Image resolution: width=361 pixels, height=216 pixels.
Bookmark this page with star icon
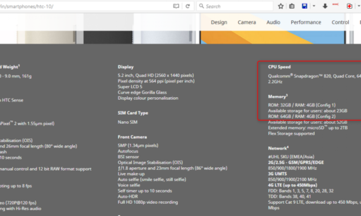(281, 6)
